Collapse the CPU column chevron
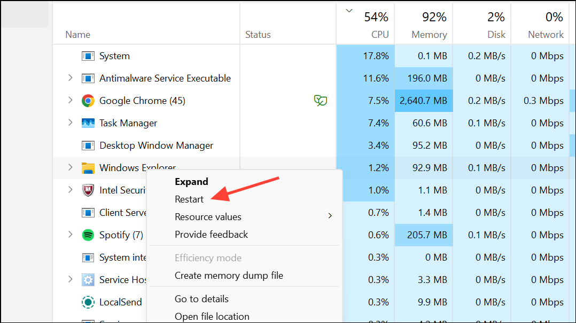Image resolution: width=576 pixels, height=323 pixels. tap(349, 10)
